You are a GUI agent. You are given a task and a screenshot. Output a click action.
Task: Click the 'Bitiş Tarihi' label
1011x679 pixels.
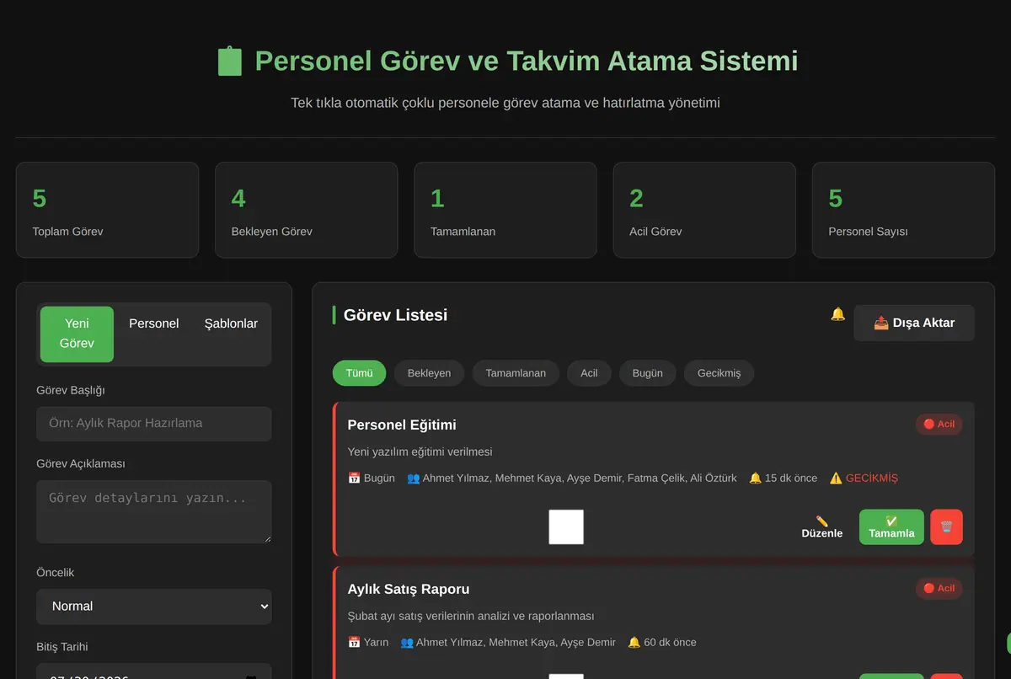click(x=62, y=647)
